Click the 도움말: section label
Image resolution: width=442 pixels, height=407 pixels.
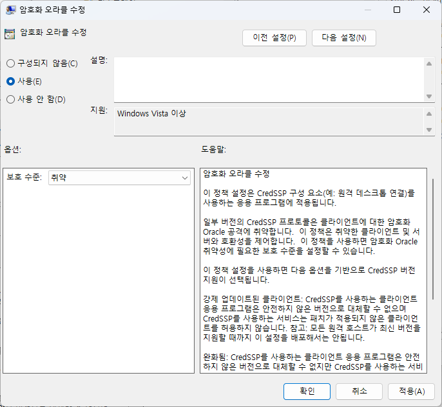[214, 149]
